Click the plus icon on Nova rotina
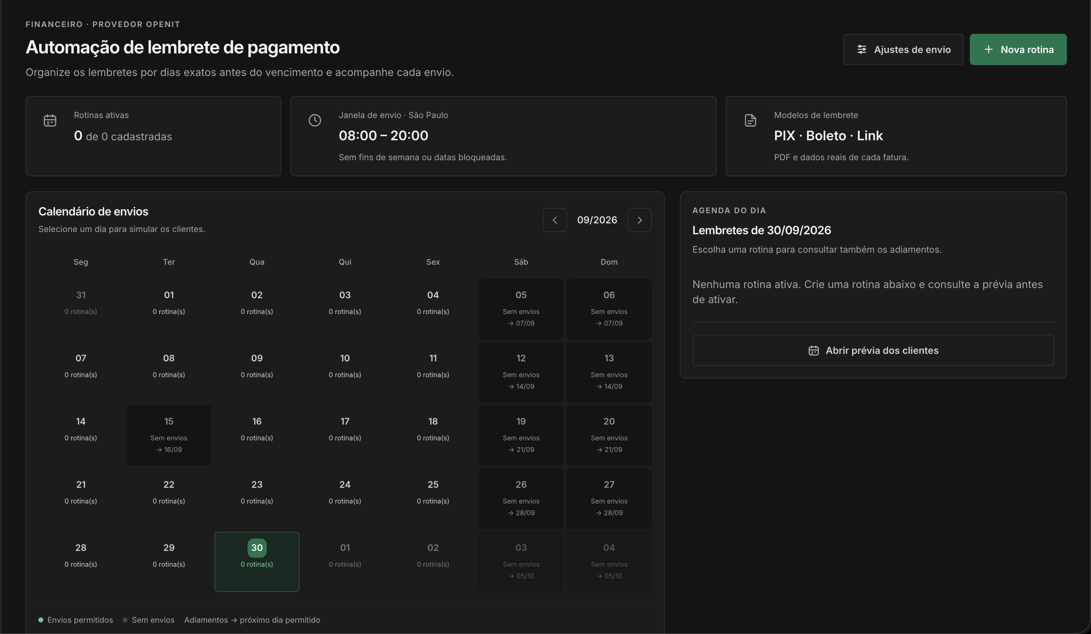This screenshot has width=1091, height=634. (988, 49)
